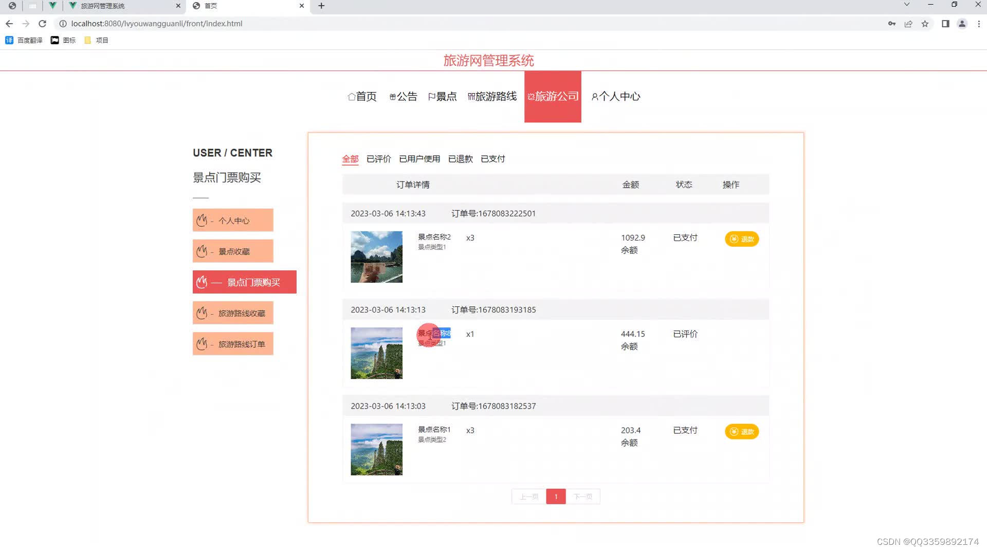Viewport: 987px width, 551px height.
Task: Select page 1 in pagination
Action: (x=556, y=497)
